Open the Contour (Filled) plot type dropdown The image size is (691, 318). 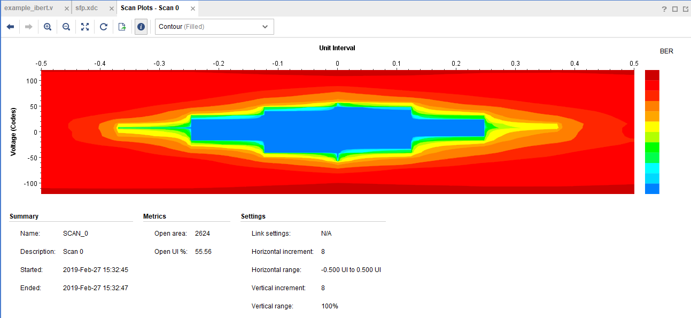(214, 27)
